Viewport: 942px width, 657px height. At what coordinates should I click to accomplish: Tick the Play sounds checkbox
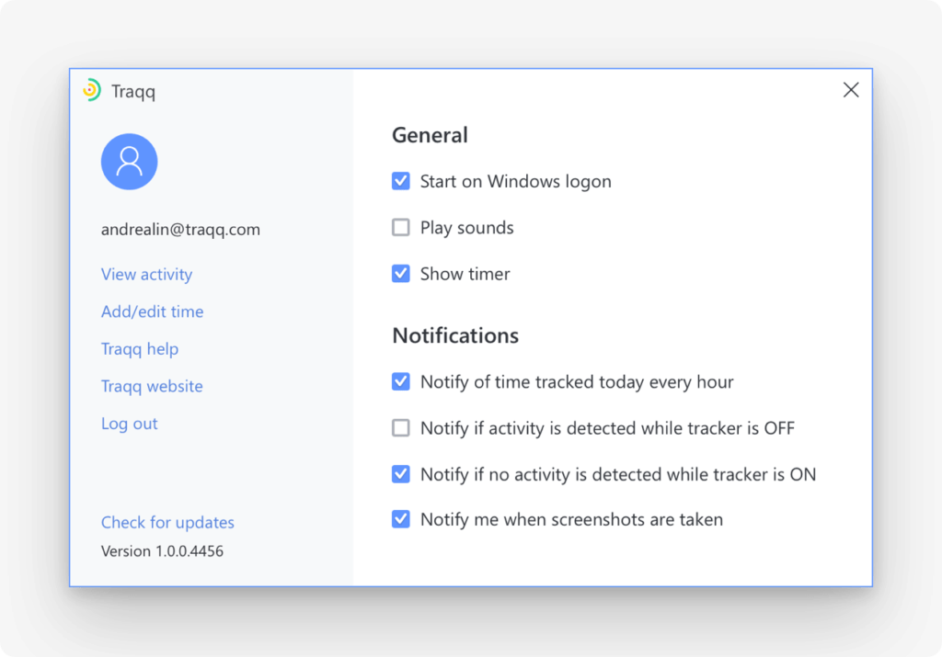pyautogui.click(x=401, y=228)
